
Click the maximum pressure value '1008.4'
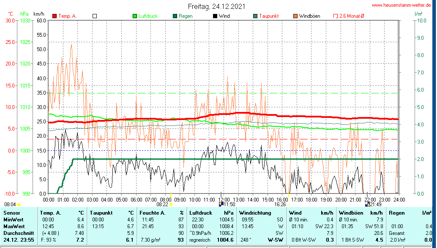pyautogui.click(x=226, y=226)
